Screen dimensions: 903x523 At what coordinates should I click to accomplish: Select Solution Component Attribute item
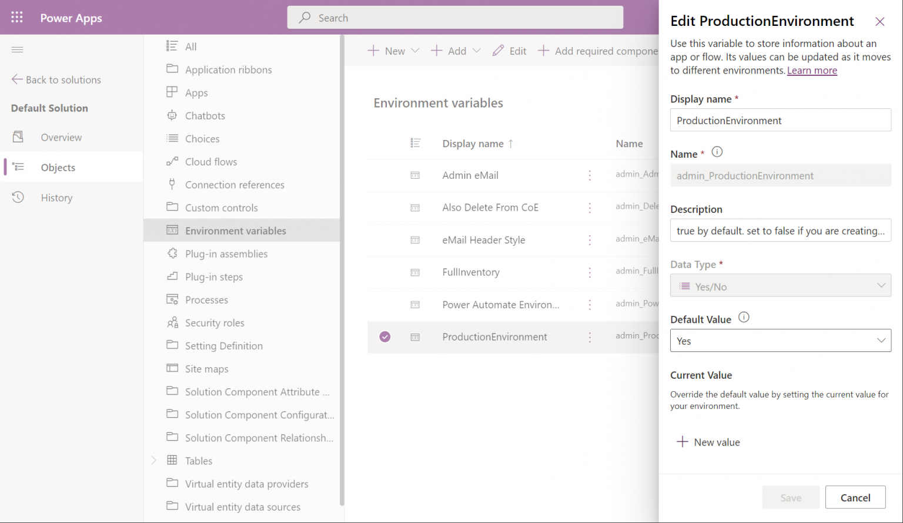tap(257, 392)
